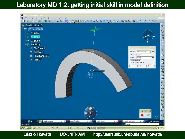Select the zx plane tree item
185x139 pixels.
pos(35,41)
